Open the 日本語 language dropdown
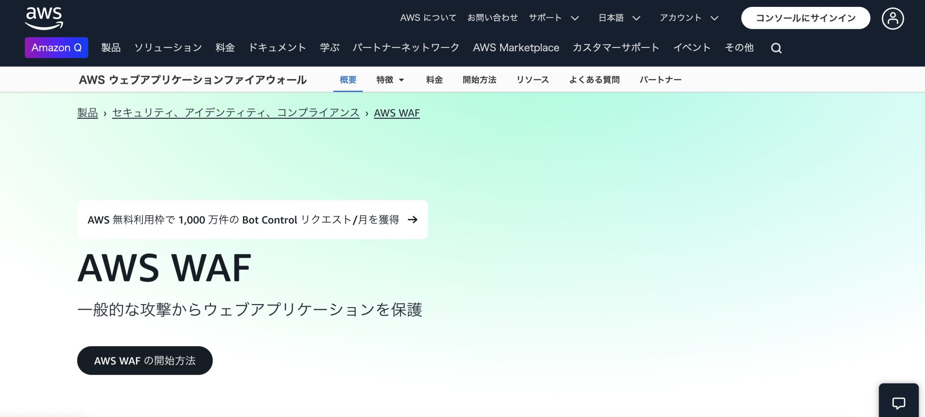Viewport: 925px width, 417px height. click(x=619, y=18)
